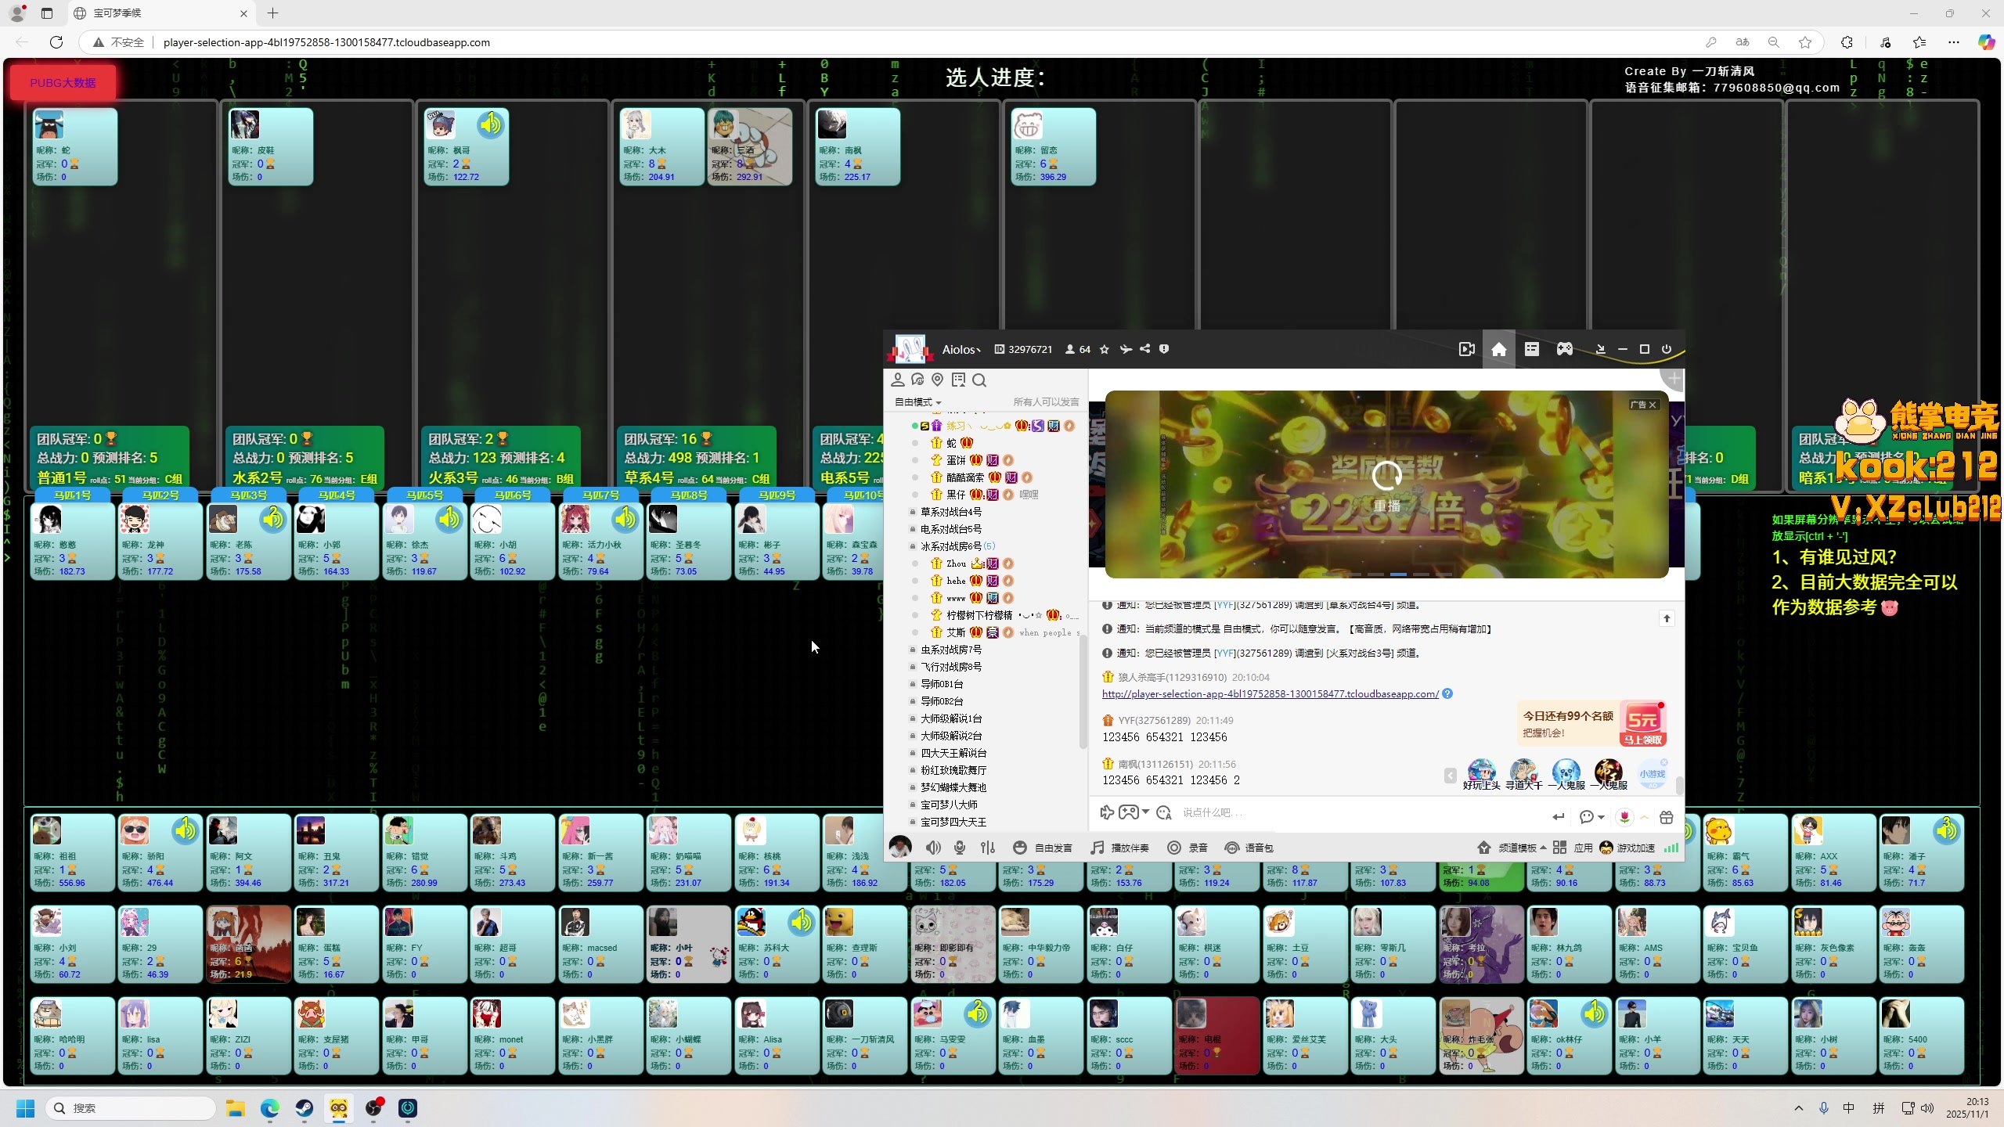This screenshot has height=1127, width=2004.
Task: Select 导师OB1台 channel in list
Action: (942, 684)
